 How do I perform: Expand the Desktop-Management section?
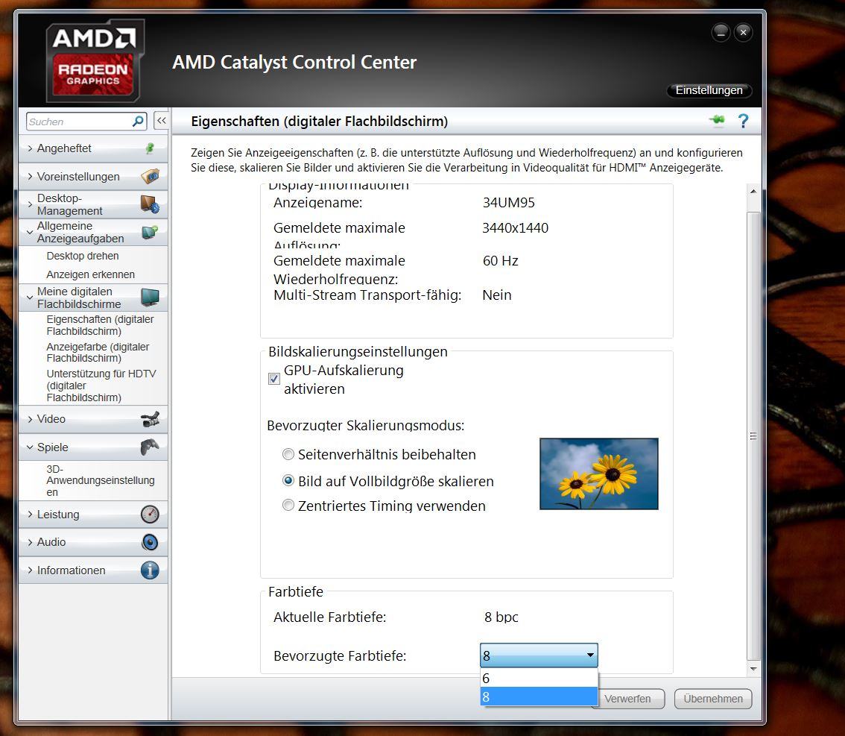(x=30, y=204)
